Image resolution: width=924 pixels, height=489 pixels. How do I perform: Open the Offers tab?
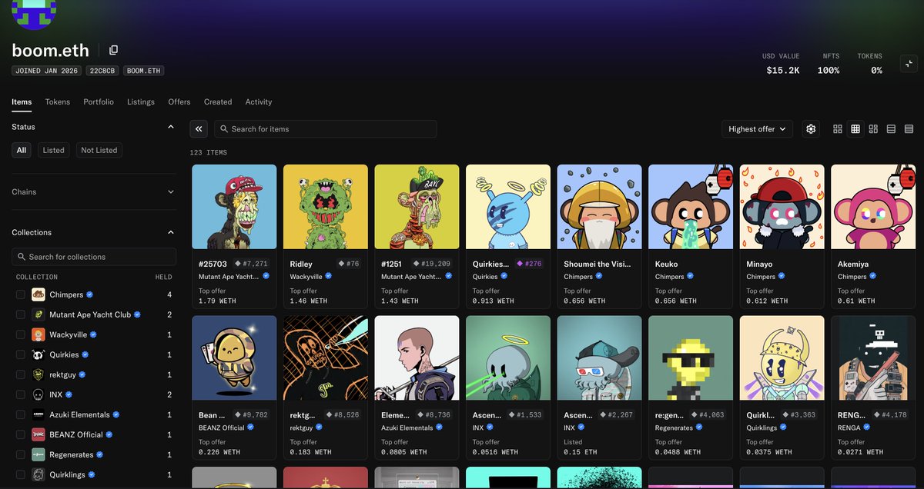click(179, 101)
